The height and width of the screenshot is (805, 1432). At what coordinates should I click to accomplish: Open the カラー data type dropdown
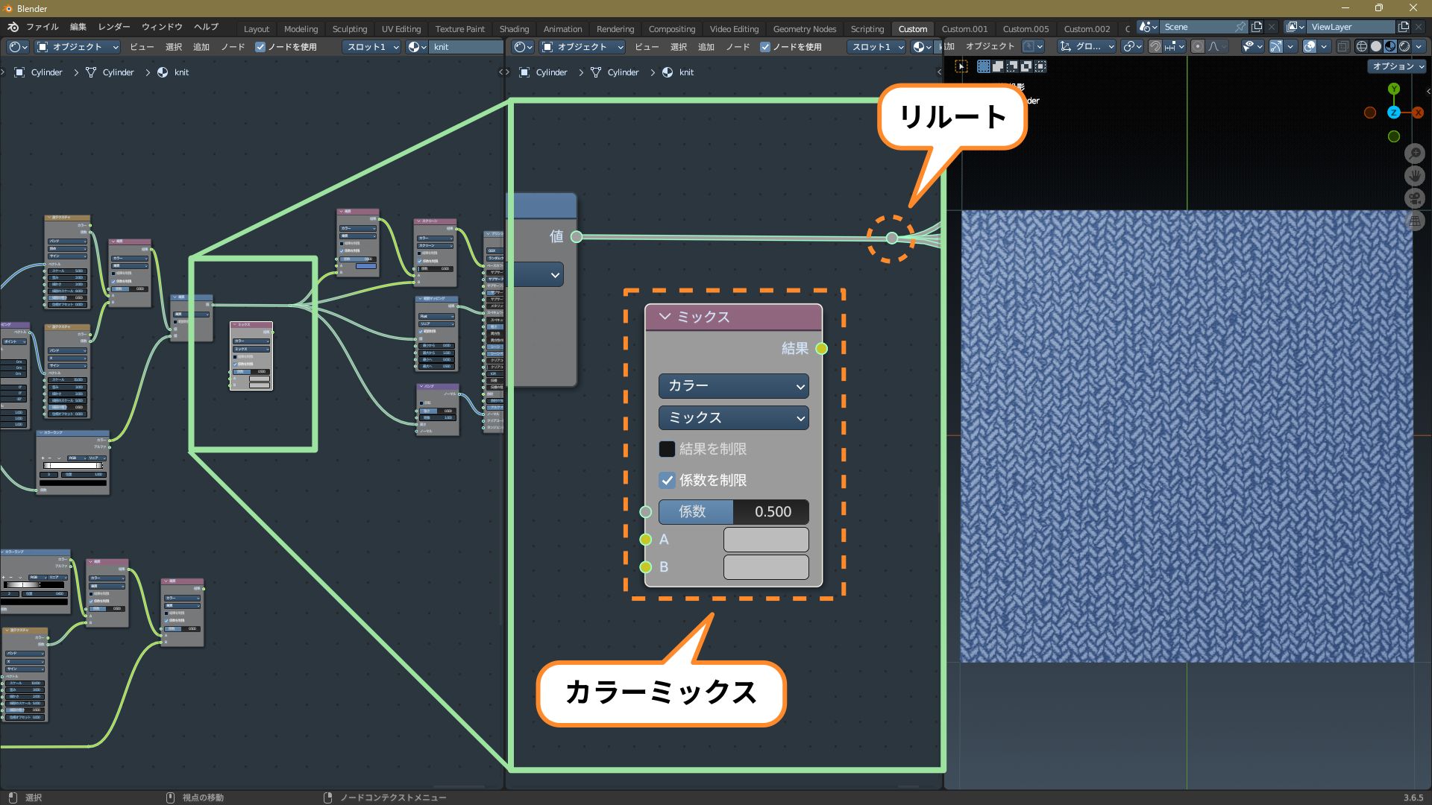(x=733, y=386)
